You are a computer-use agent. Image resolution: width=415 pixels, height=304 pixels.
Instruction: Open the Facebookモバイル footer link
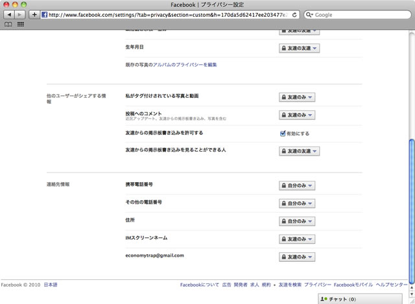[x=353, y=285]
